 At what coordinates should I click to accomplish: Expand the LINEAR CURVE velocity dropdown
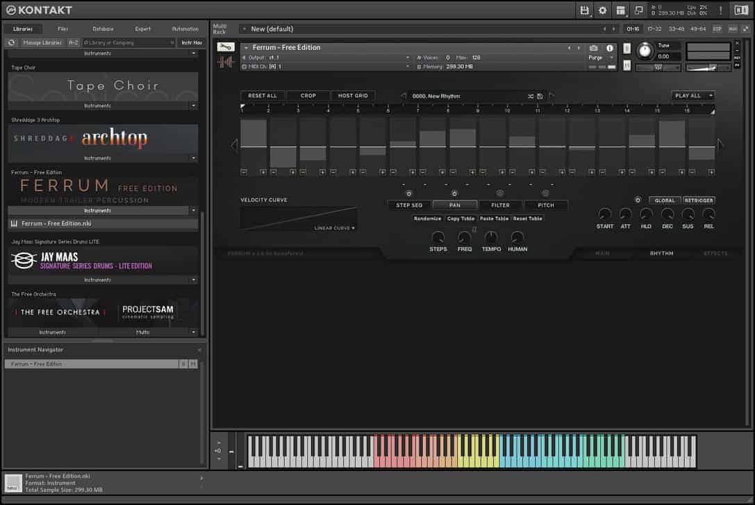(335, 228)
